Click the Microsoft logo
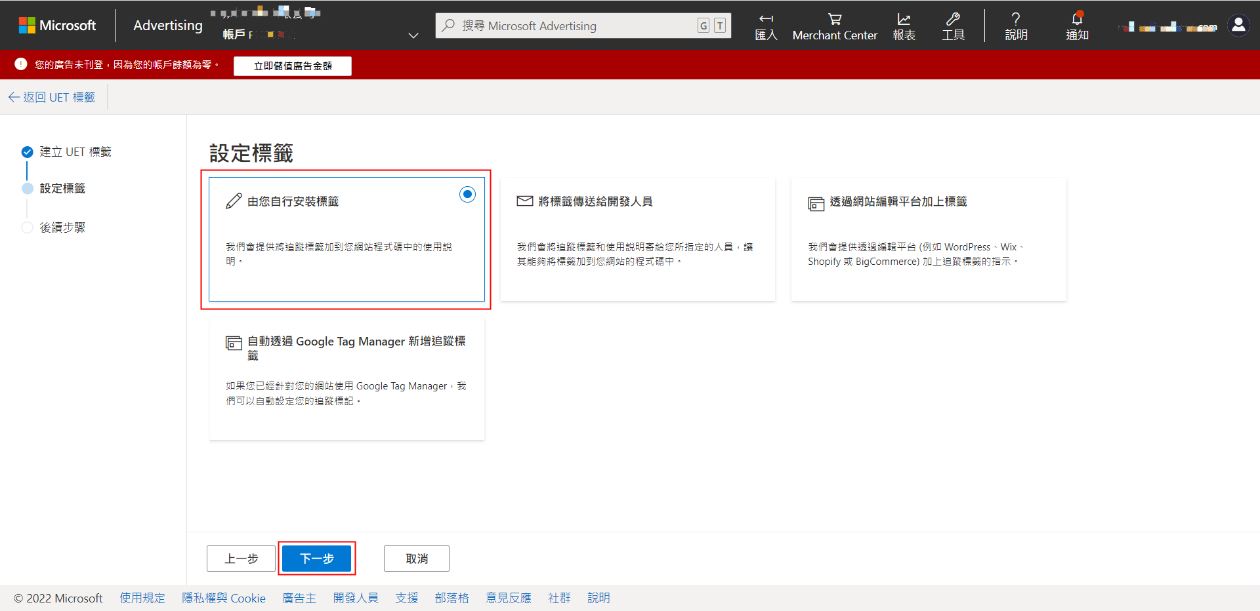 (x=57, y=26)
